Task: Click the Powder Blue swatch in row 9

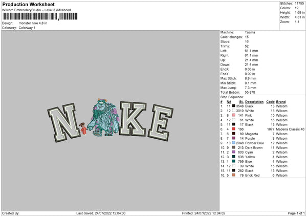Action: (x=234, y=143)
